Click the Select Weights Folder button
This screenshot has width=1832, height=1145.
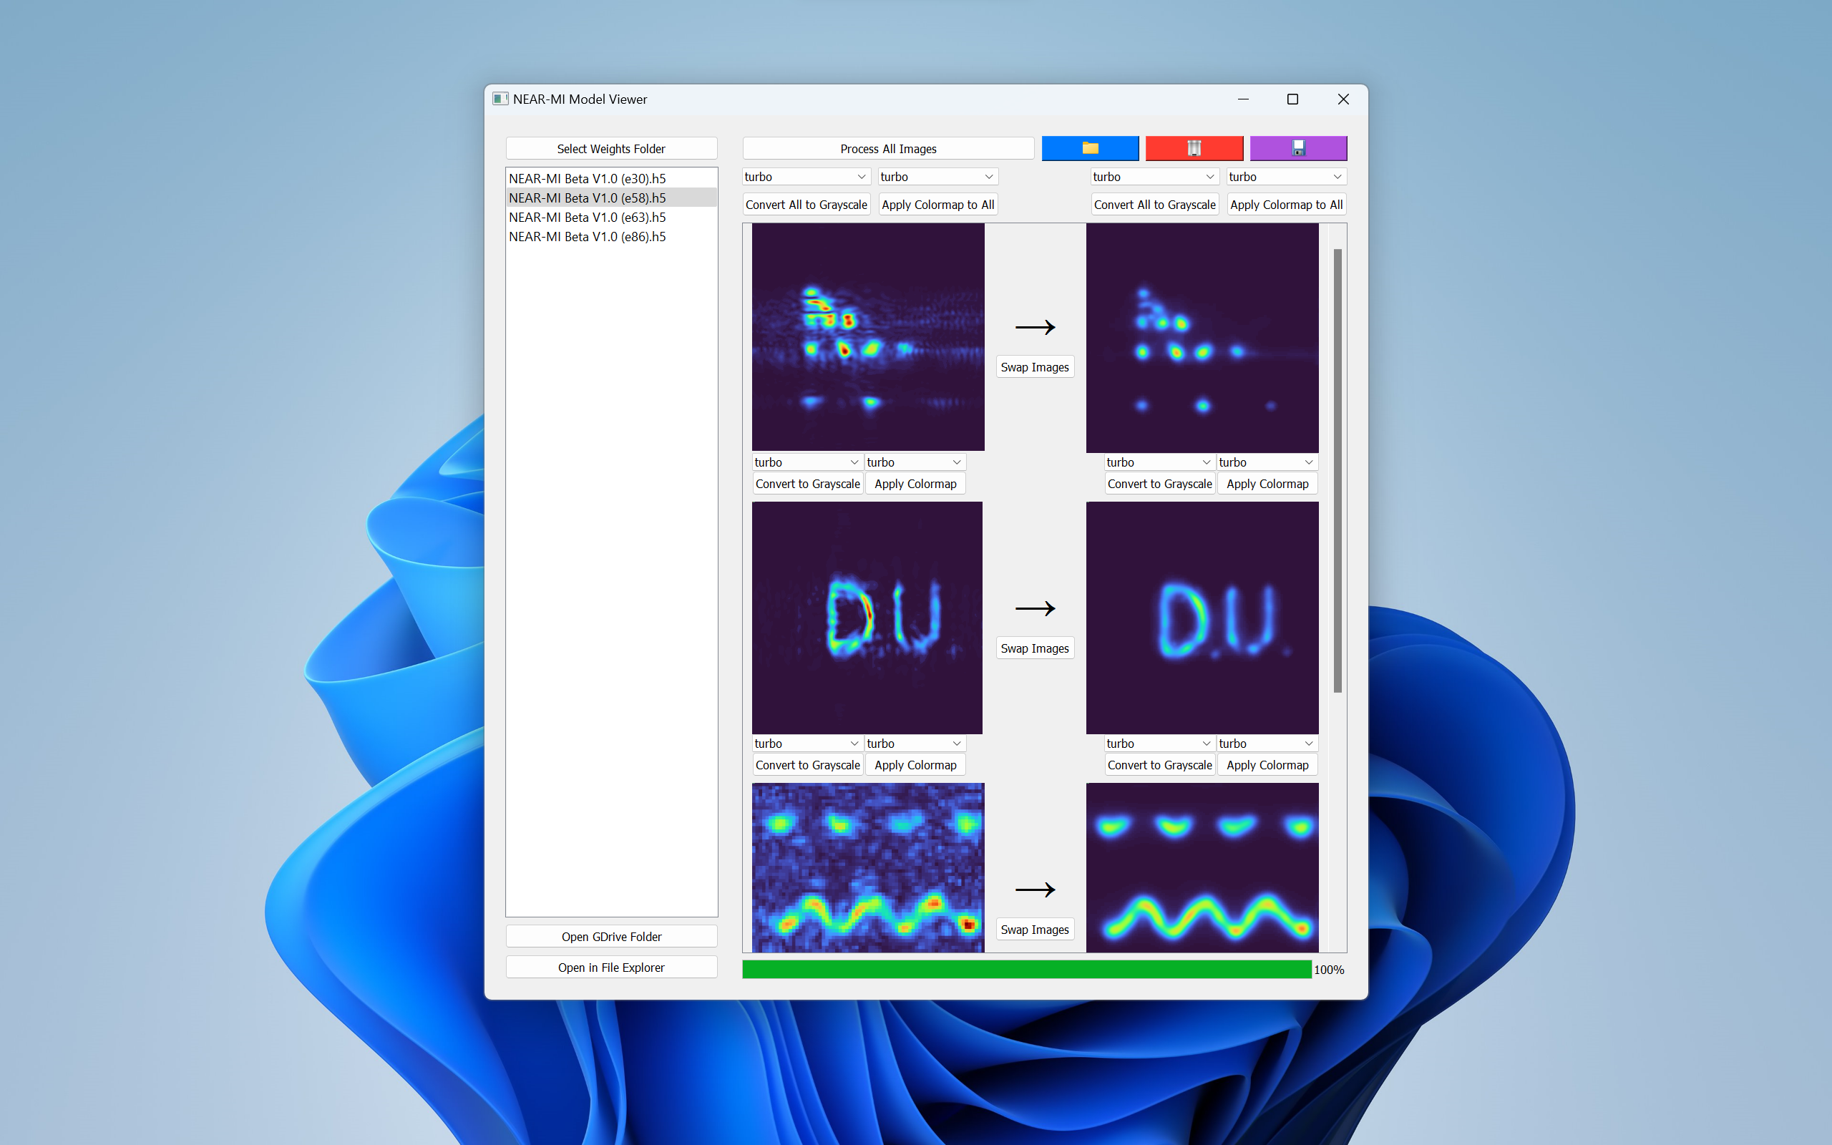(611, 147)
